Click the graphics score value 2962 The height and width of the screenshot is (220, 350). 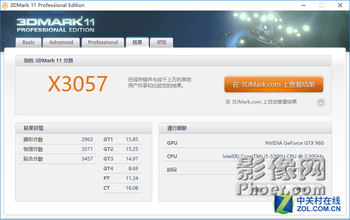click(x=87, y=140)
